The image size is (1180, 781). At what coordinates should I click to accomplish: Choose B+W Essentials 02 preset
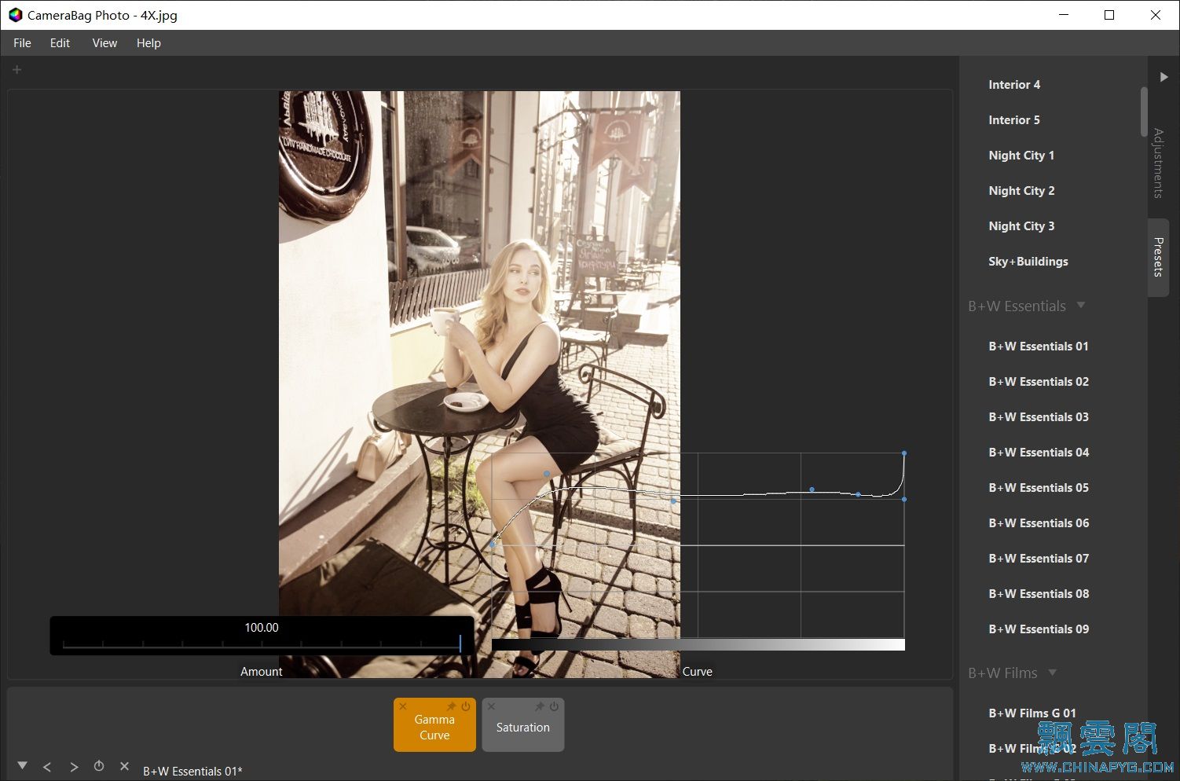tap(1039, 382)
